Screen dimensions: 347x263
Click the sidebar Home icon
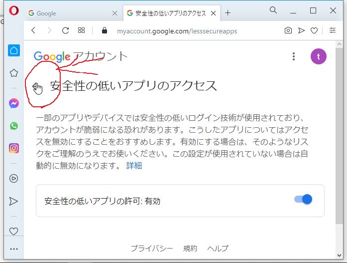(14, 50)
